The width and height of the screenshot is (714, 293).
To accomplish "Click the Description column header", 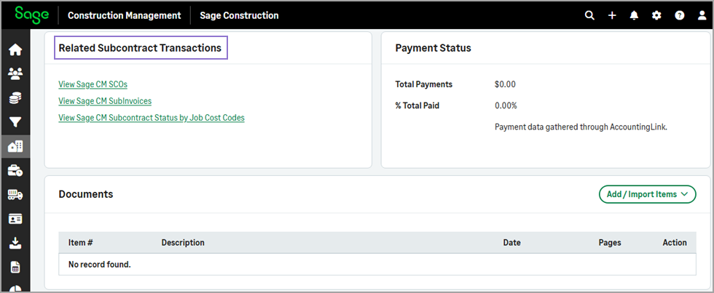I will click(x=183, y=243).
